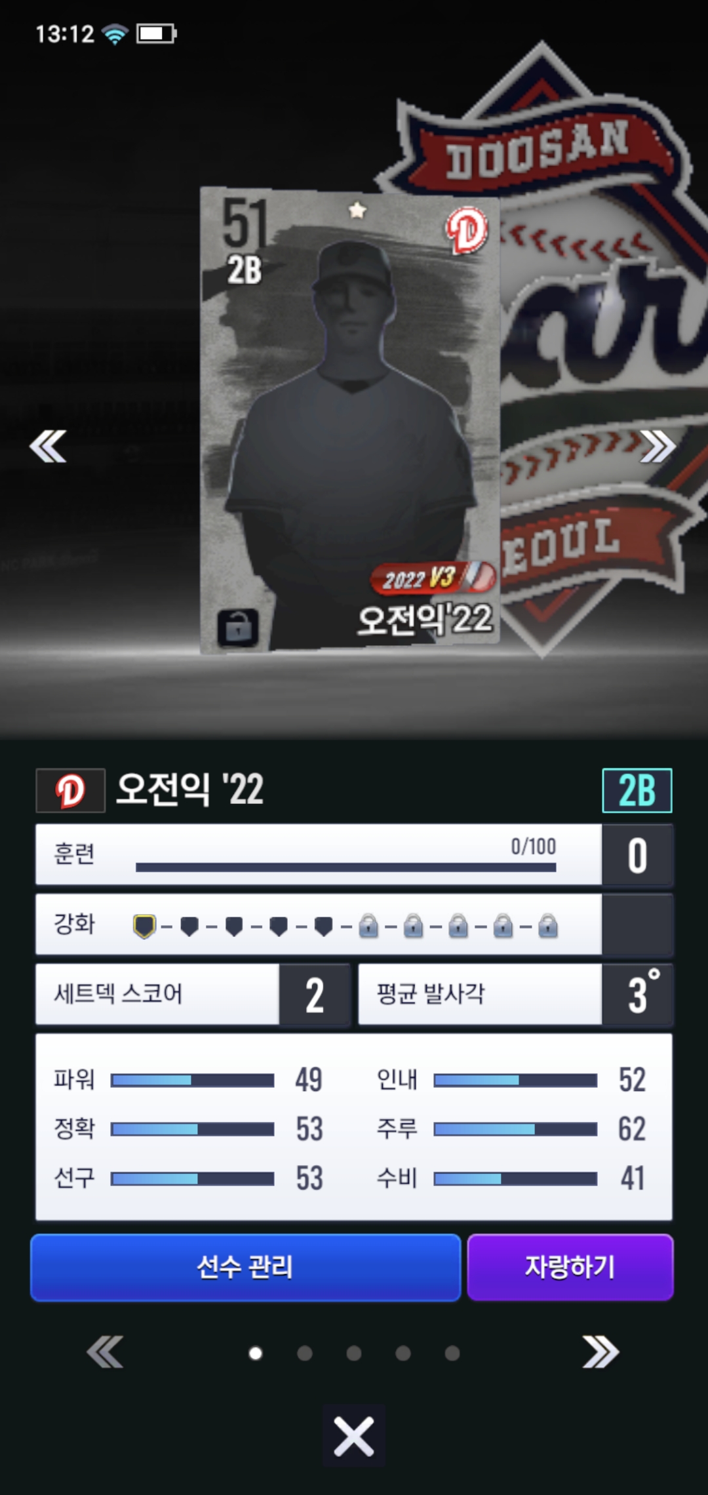Viewport: 708px width, 1495px height.
Task: Select the third page indicator dot
Action: point(354,1353)
